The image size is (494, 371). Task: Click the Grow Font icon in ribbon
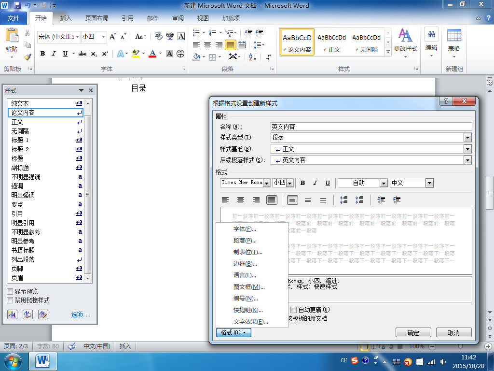click(x=112, y=37)
